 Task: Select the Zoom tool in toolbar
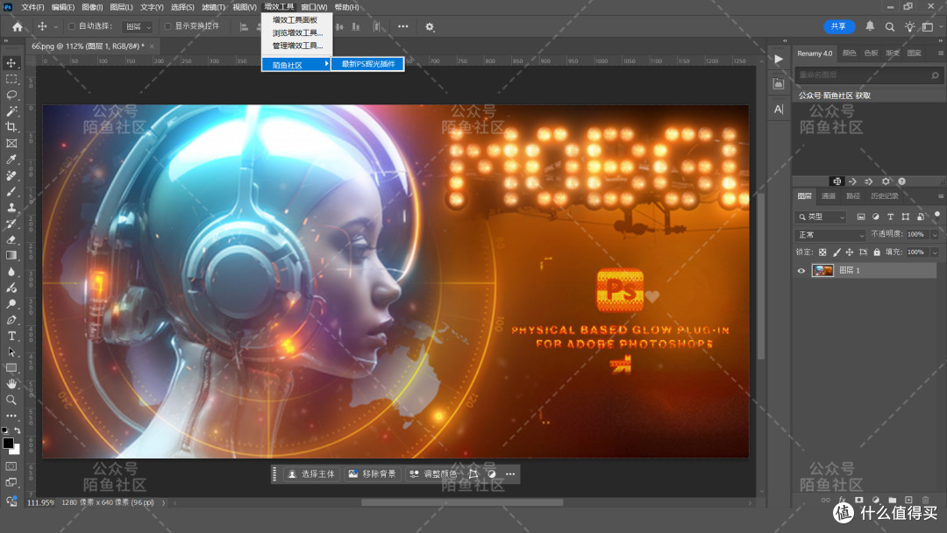[11, 400]
